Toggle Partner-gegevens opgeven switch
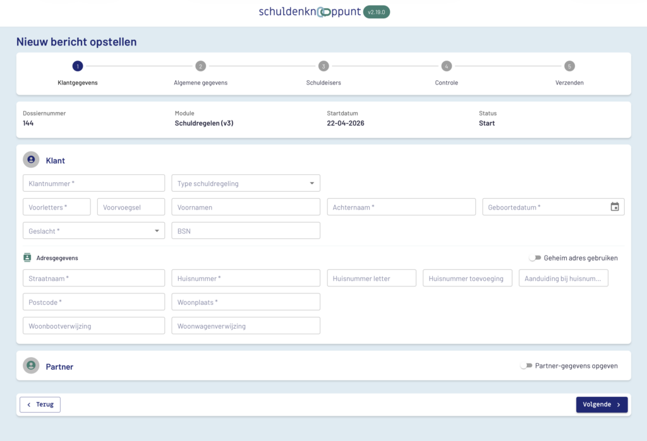The height and width of the screenshot is (441, 647). (526, 366)
